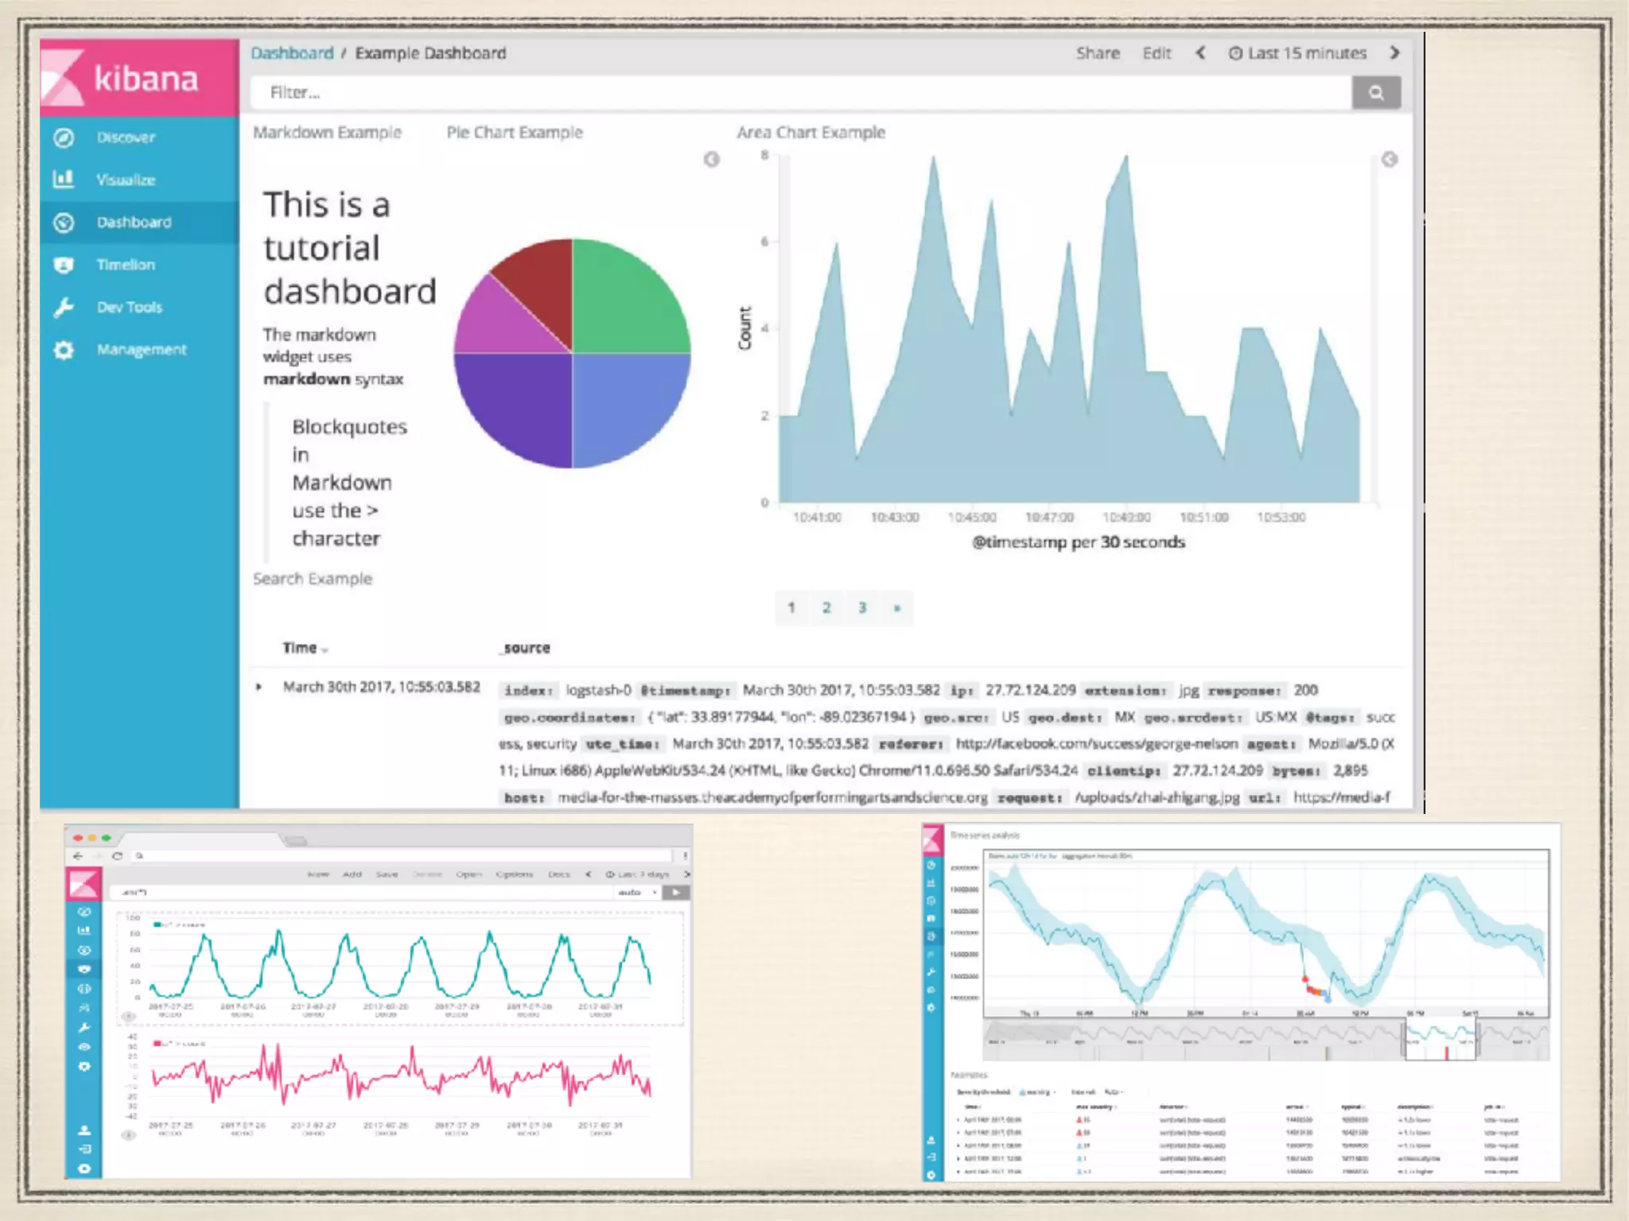Click the Dev Tools wrench icon
Viewport: 1629px width, 1221px height.
tap(64, 308)
